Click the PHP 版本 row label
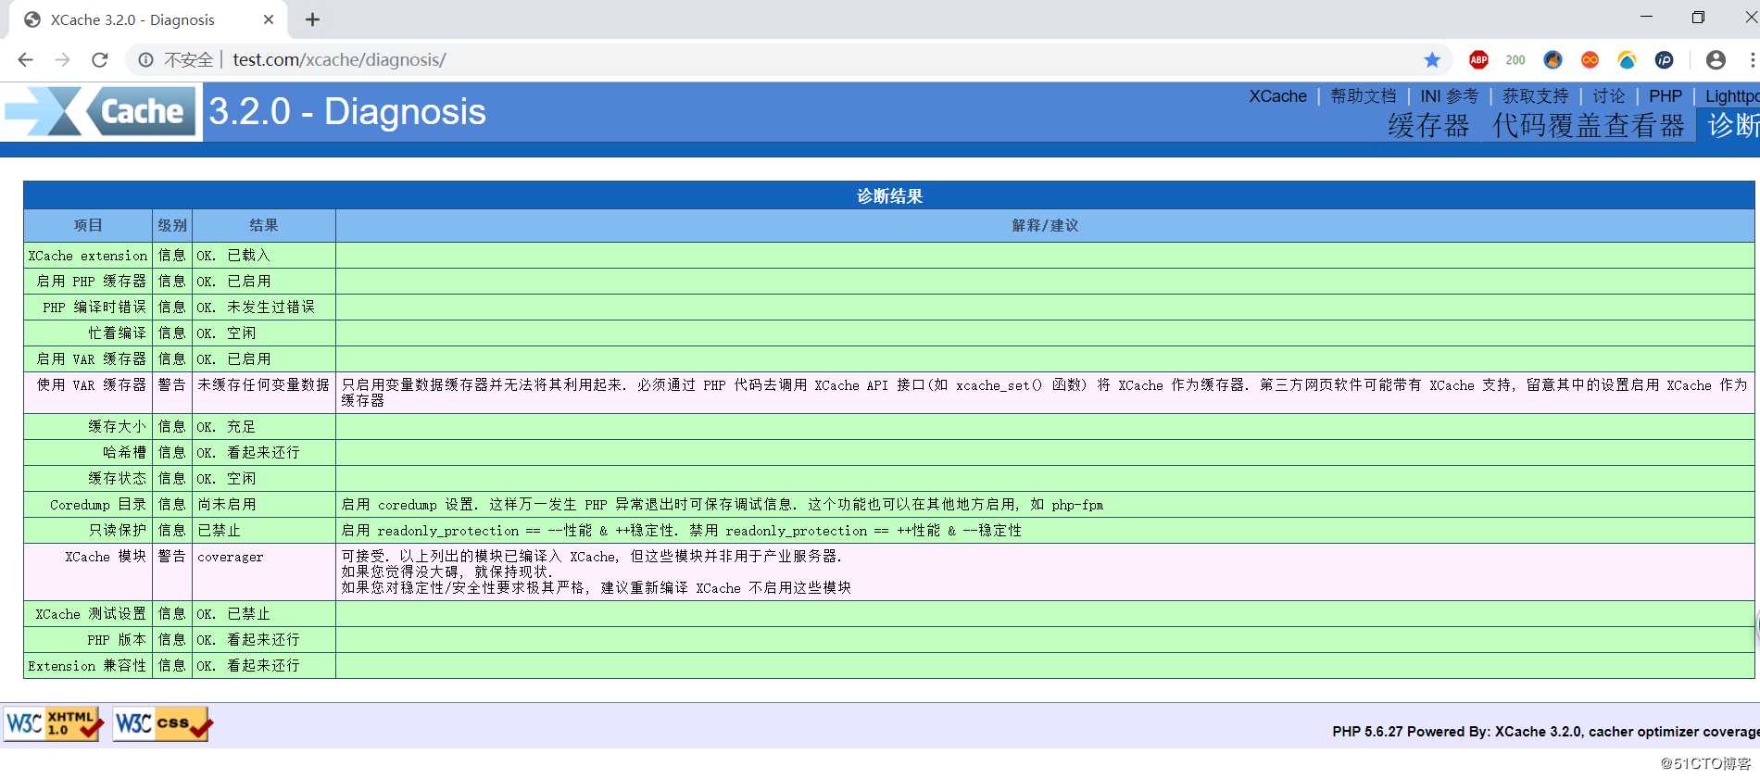This screenshot has height=779, width=1760. coord(117,640)
